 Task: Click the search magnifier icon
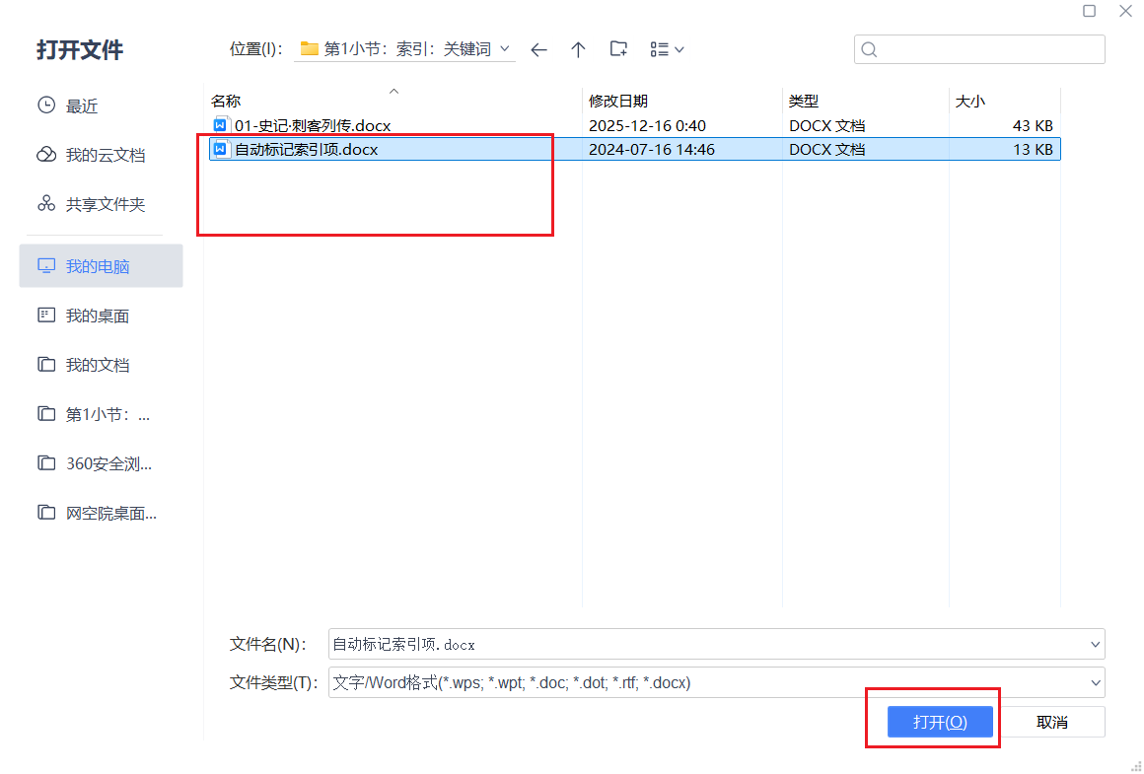coord(869,49)
